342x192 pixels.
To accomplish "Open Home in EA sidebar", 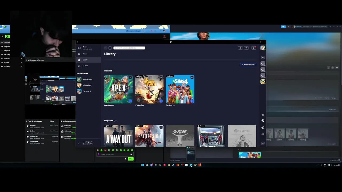I will [x=88, y=48].
